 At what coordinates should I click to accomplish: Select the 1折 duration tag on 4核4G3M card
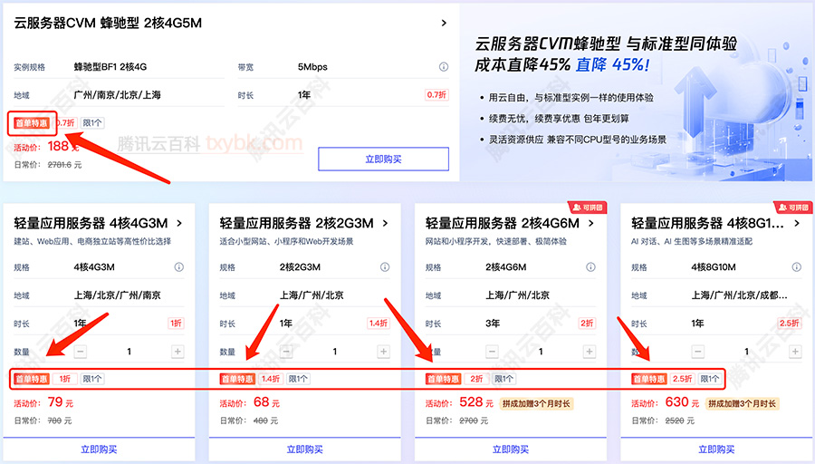tap(177, 323)
